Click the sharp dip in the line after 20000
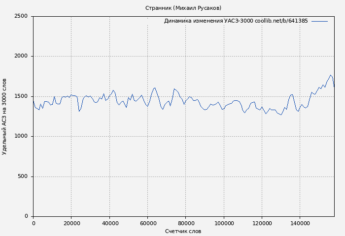345x236 pixels. pos(79,111)
